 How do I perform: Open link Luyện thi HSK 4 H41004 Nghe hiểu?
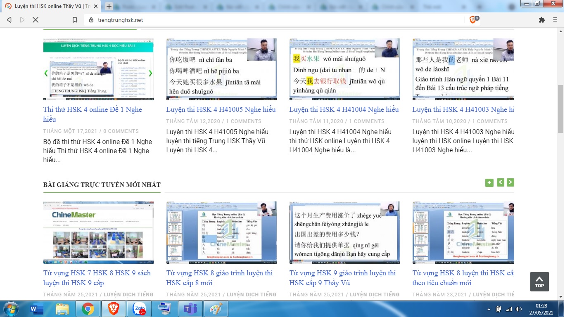point(344,109)
